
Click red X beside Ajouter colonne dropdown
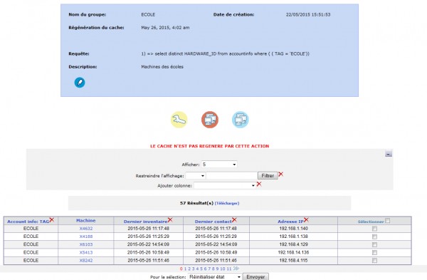point(259,184)
